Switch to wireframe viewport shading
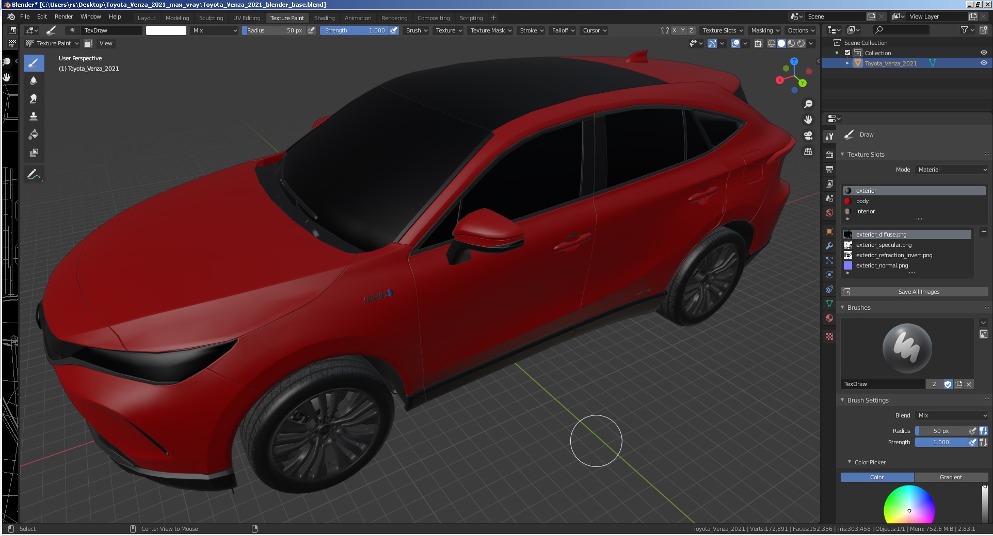This screenshot has height=536, width=993. [772, 43]
